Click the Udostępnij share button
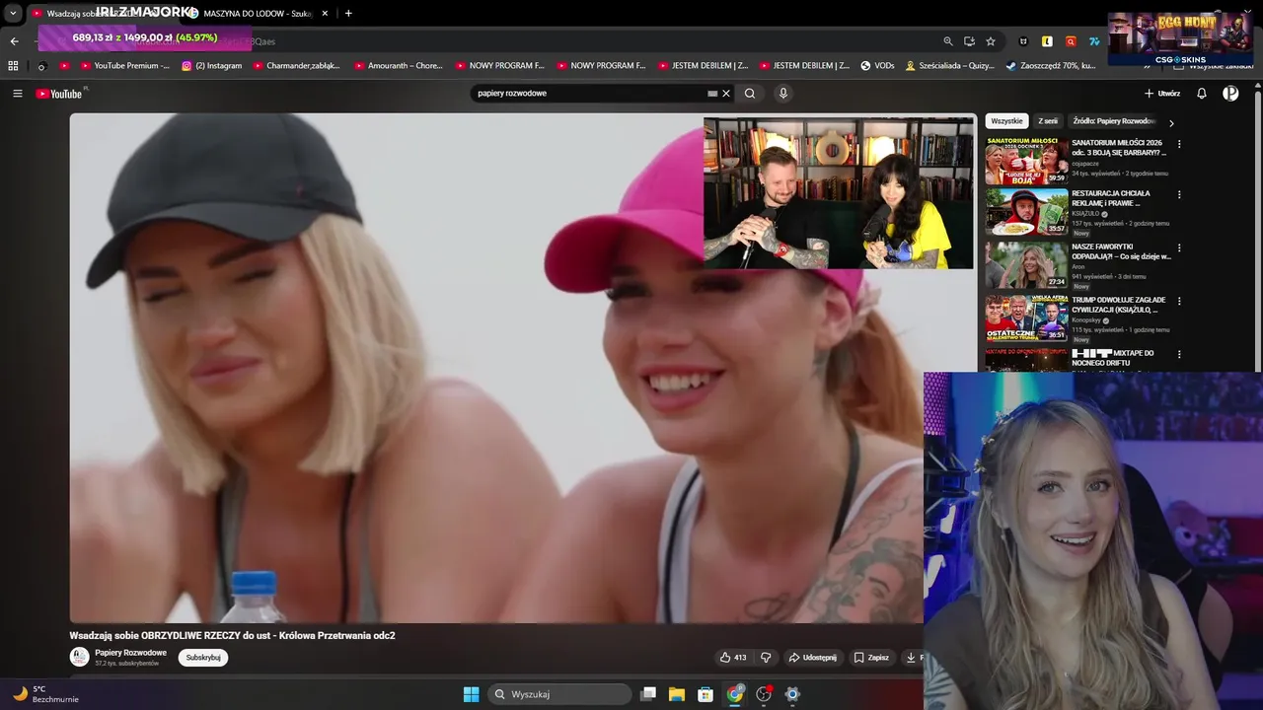The height and width of the screenshot is (710, 1263). tap(812, 658)
